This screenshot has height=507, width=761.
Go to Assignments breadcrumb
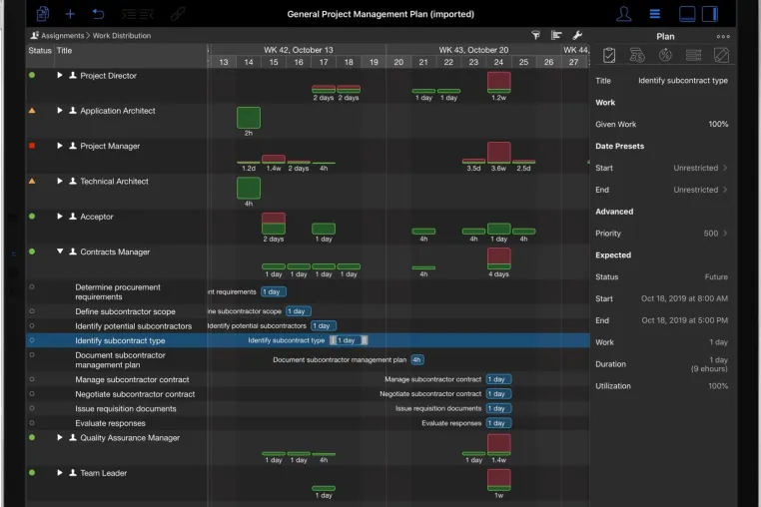coord(62,35)
